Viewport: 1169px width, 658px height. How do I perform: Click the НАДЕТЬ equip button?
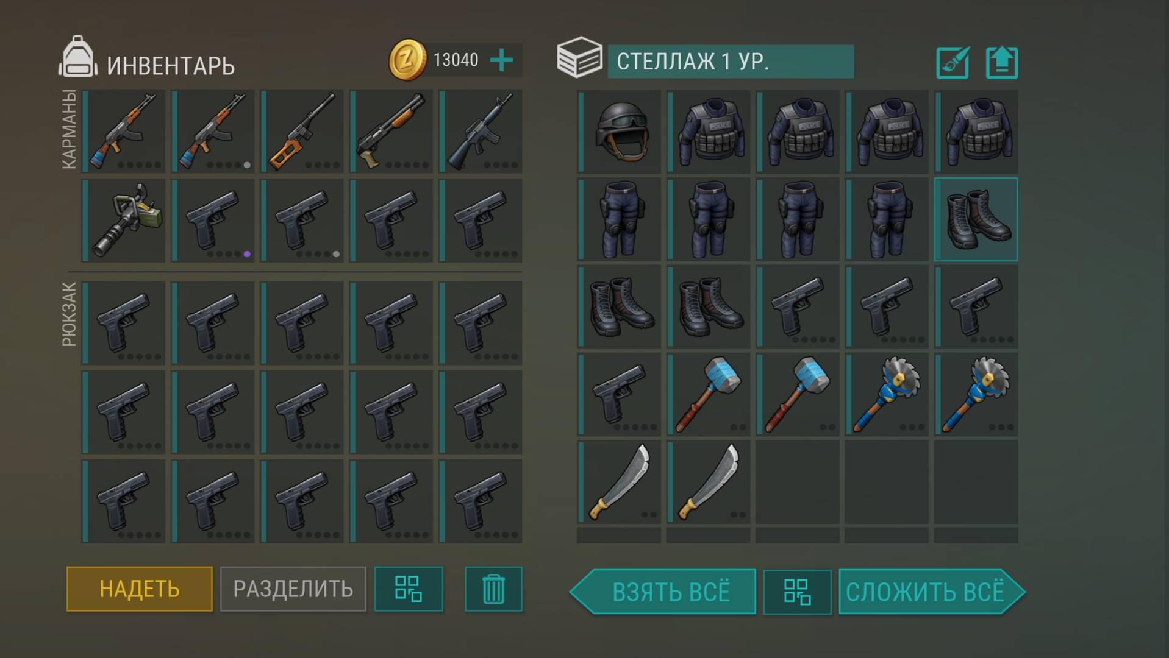[140, 589]
